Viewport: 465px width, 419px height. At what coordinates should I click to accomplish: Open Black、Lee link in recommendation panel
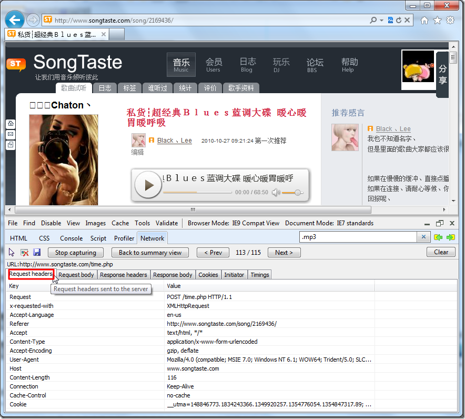point(393,129)
